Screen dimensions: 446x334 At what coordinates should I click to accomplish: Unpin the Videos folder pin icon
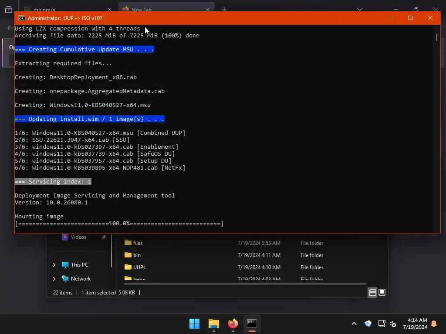[104, 237]
